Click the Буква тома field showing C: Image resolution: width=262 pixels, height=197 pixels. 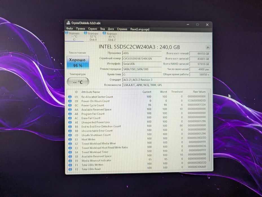pos(142,74)
